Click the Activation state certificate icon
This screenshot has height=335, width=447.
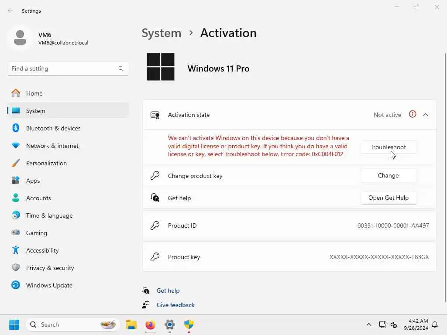coord(155,115)
